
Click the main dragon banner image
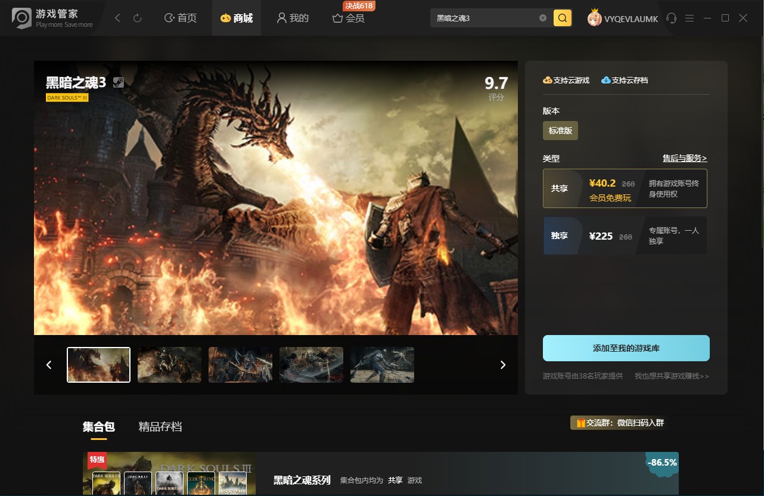[x=276, y=198]
